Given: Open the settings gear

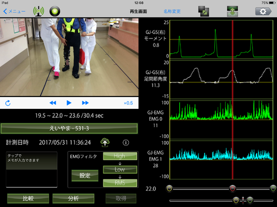Looking at the screenshot, I should [263, 11].
